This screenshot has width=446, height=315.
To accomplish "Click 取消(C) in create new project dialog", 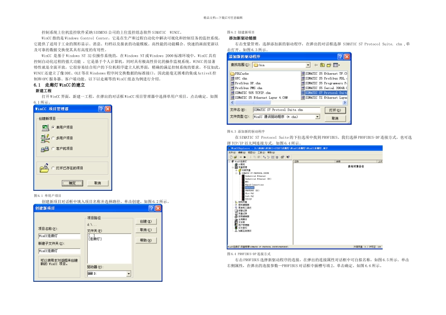I will pyautogui.click(x=146, y=230).
